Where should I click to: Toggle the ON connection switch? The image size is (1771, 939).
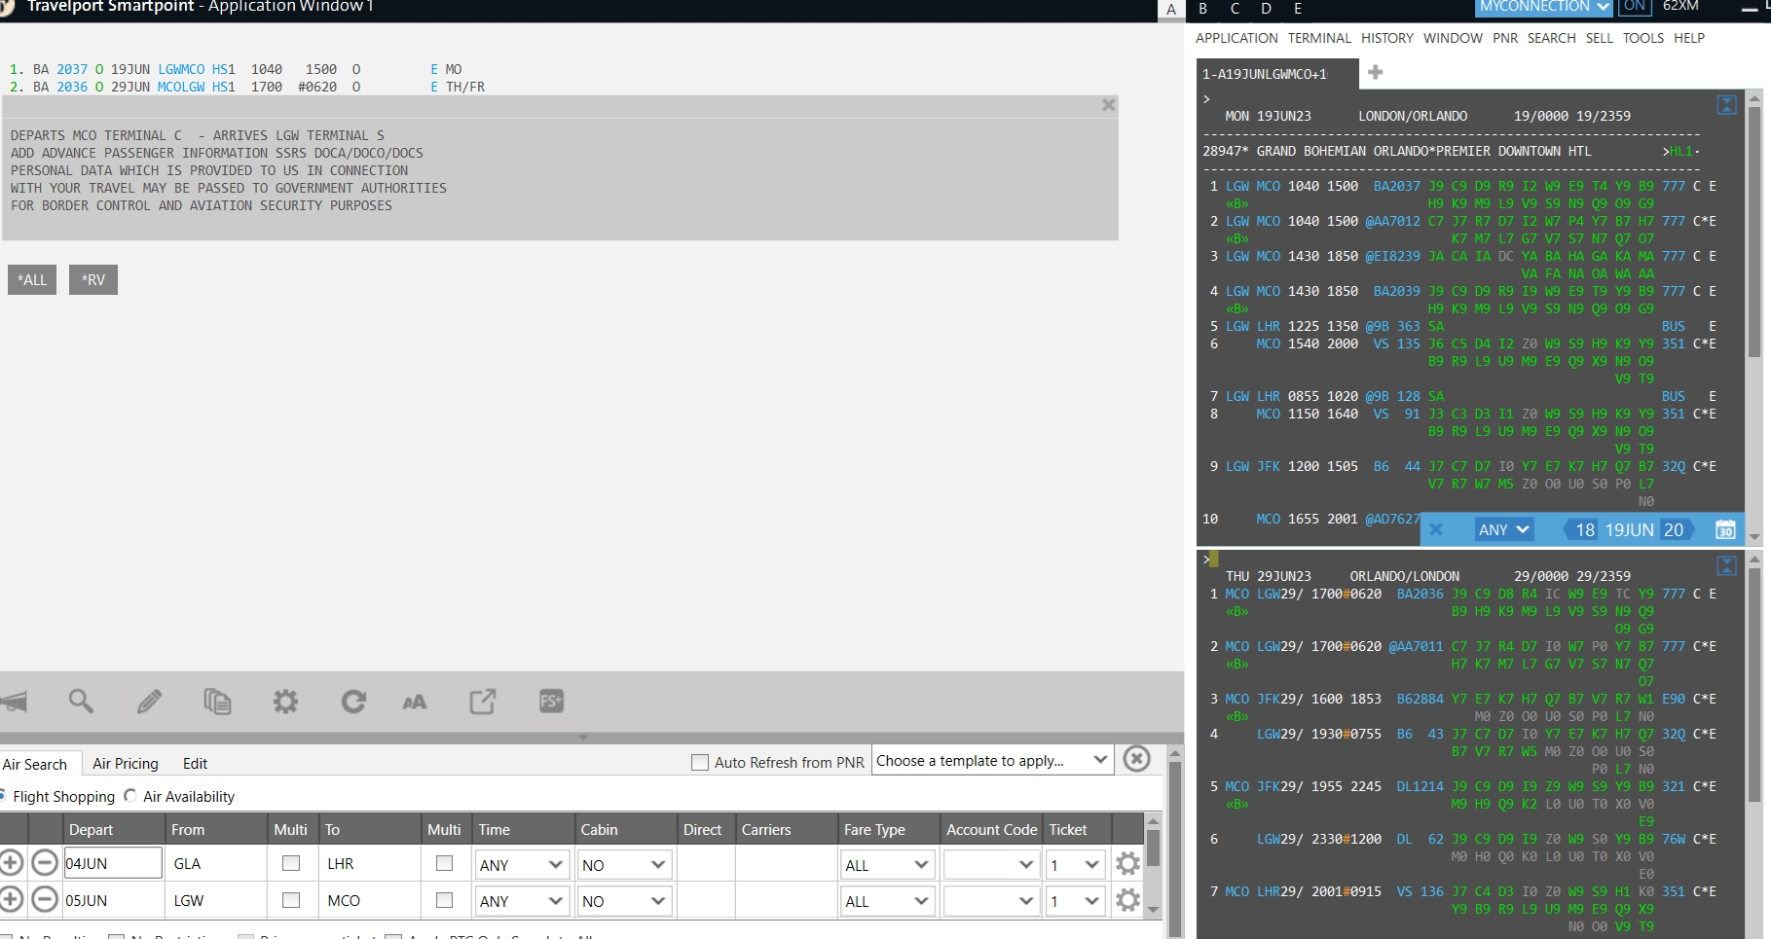tap(1635, 6)
